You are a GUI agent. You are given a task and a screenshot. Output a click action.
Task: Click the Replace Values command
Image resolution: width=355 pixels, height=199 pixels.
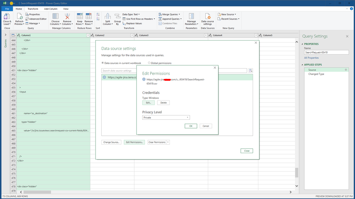click(132, 23)
